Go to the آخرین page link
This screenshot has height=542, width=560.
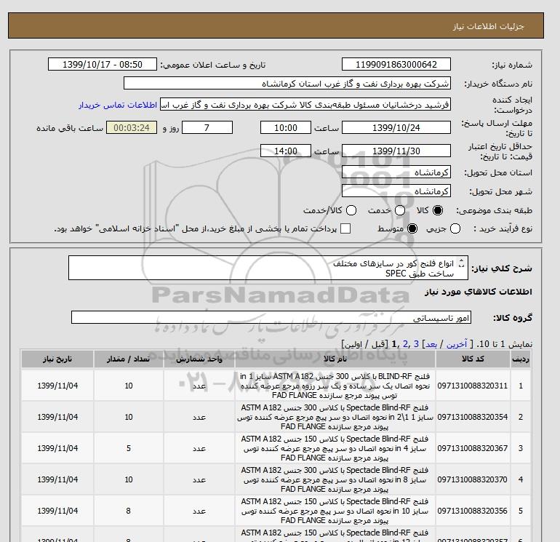[x=457, y=344]
